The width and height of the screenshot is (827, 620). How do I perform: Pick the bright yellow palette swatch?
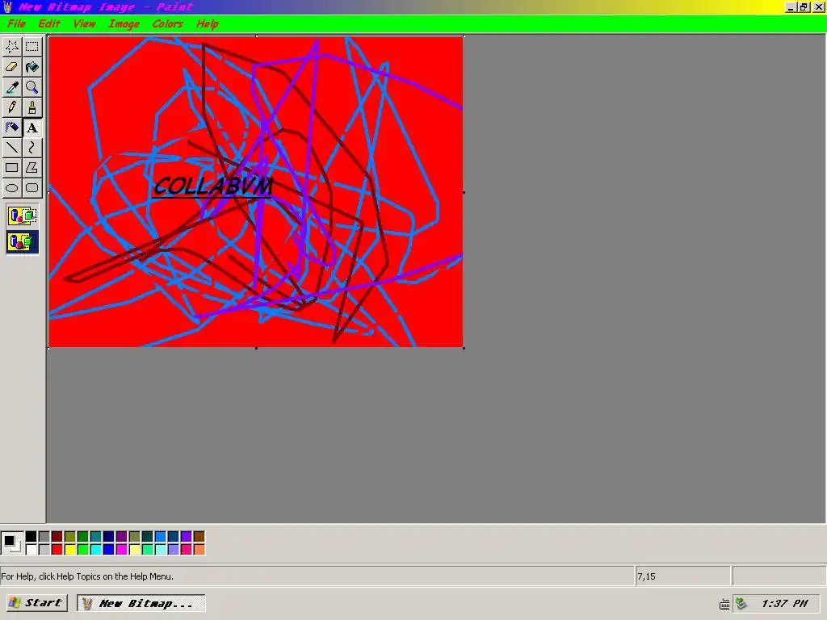(x=70, y=549)
